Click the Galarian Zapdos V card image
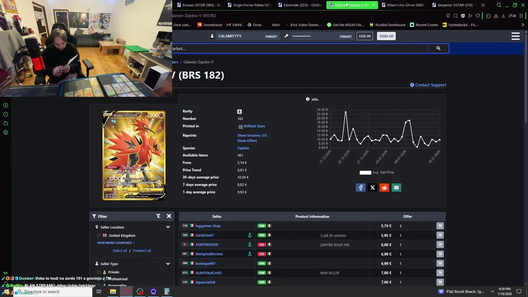The height and width of the screenshot is (297, 528). click(x=134, y=156)
